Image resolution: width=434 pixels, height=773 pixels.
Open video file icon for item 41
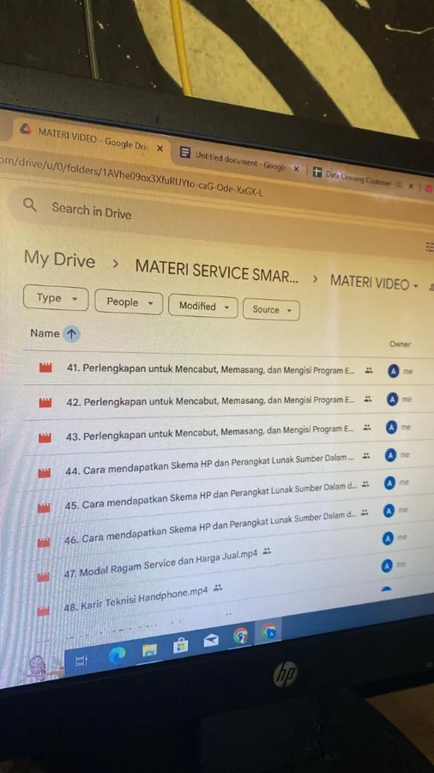tap(45, 368)
